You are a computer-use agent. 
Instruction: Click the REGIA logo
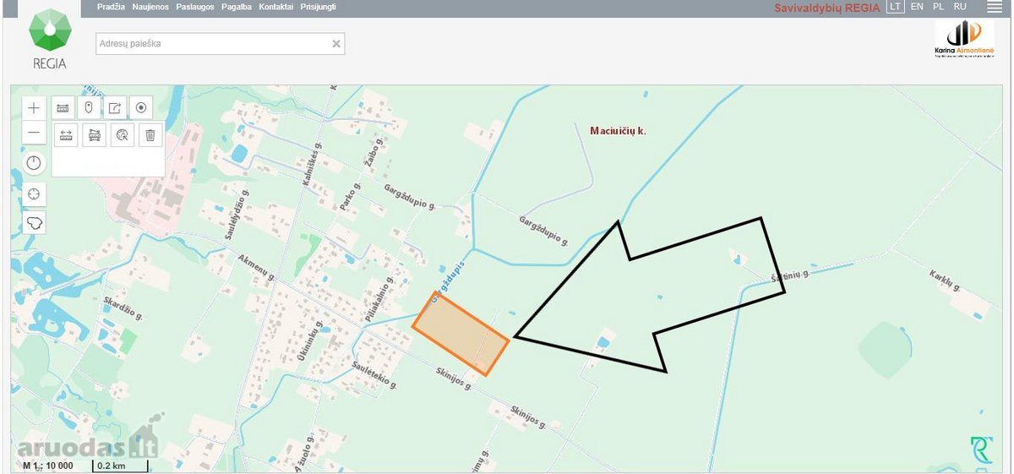[x=49, y=38]
